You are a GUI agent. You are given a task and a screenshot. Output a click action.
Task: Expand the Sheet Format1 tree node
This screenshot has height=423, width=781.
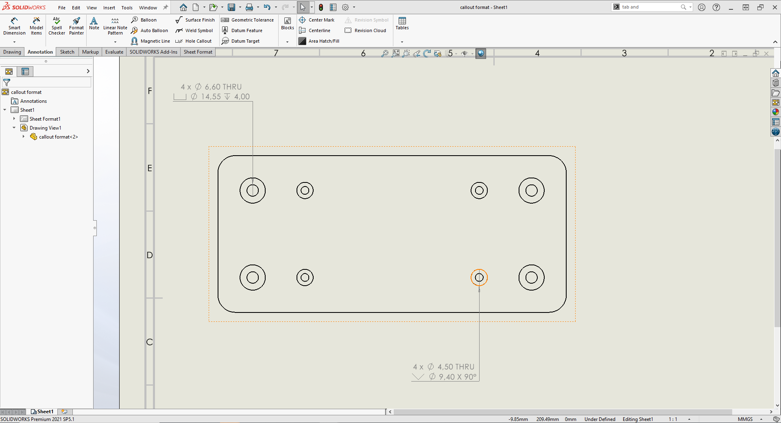14,119
